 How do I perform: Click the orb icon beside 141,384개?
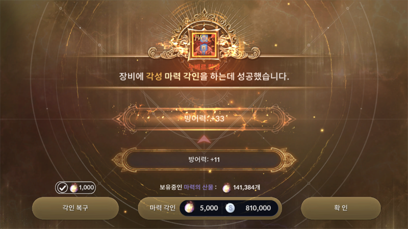coord(226,188)
